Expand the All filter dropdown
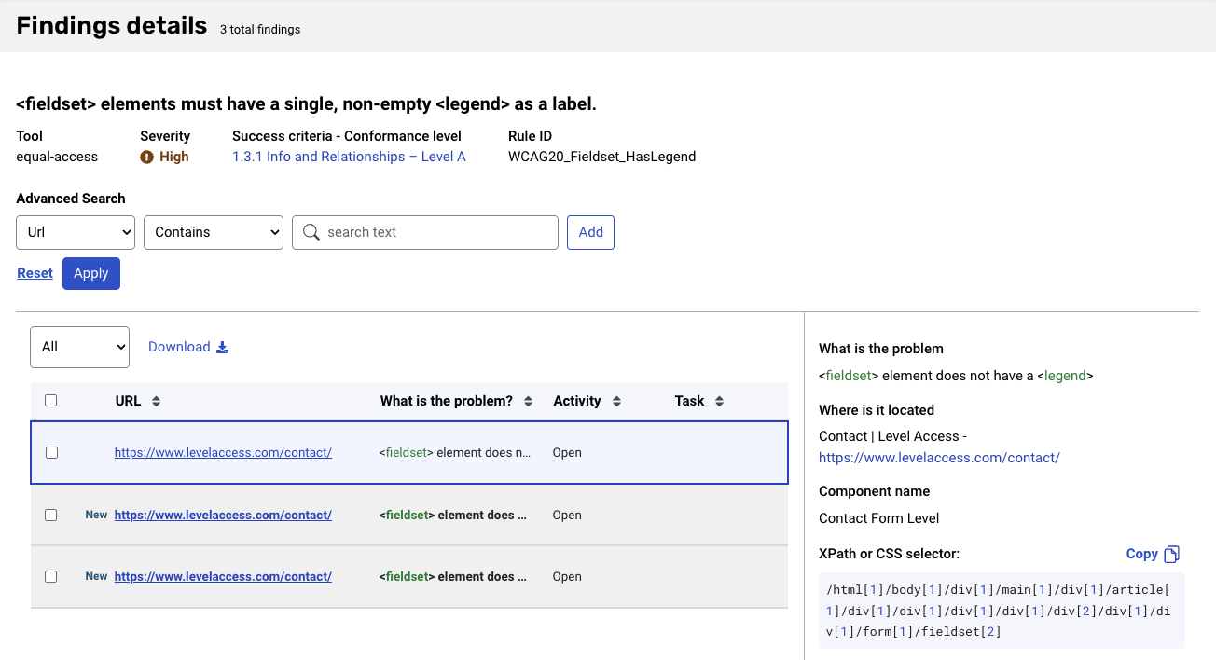1216x660 pixels. tap(79, 347)
